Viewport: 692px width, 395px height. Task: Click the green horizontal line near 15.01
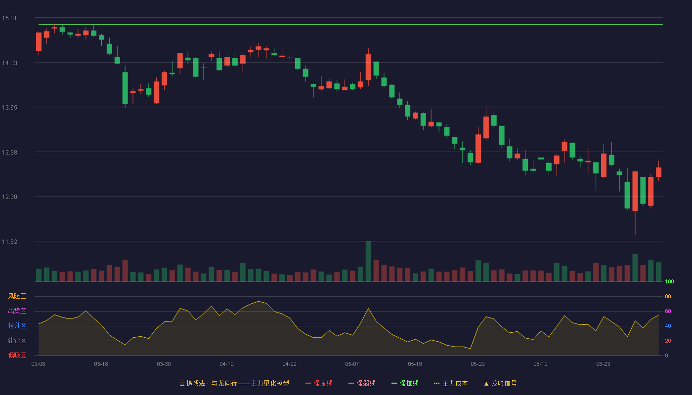coord(350,24)
